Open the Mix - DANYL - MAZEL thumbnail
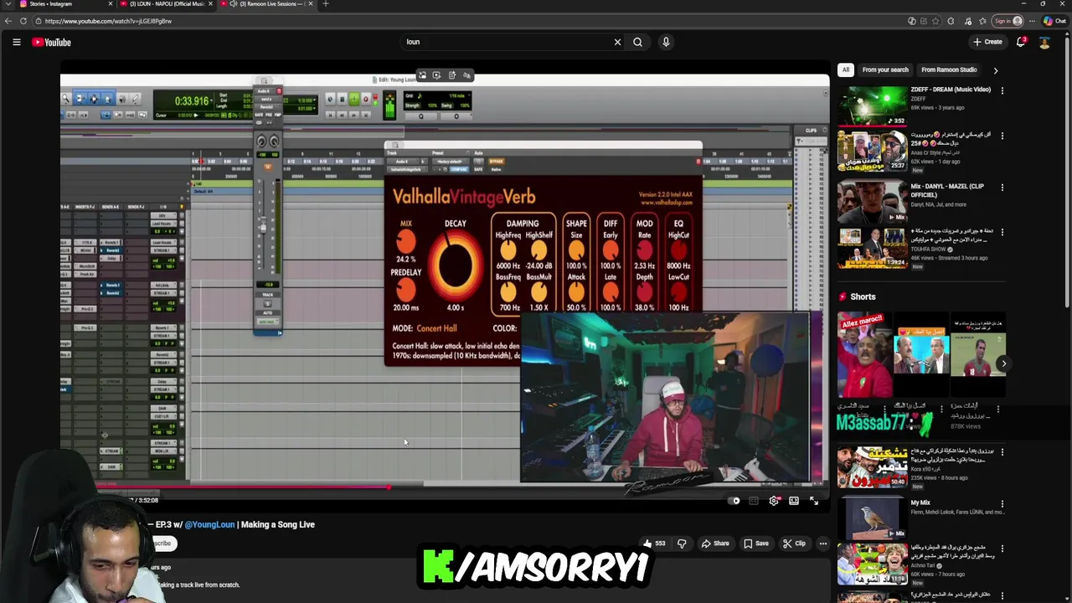The height and width of the screenshot is (603, 1072). 872,203
